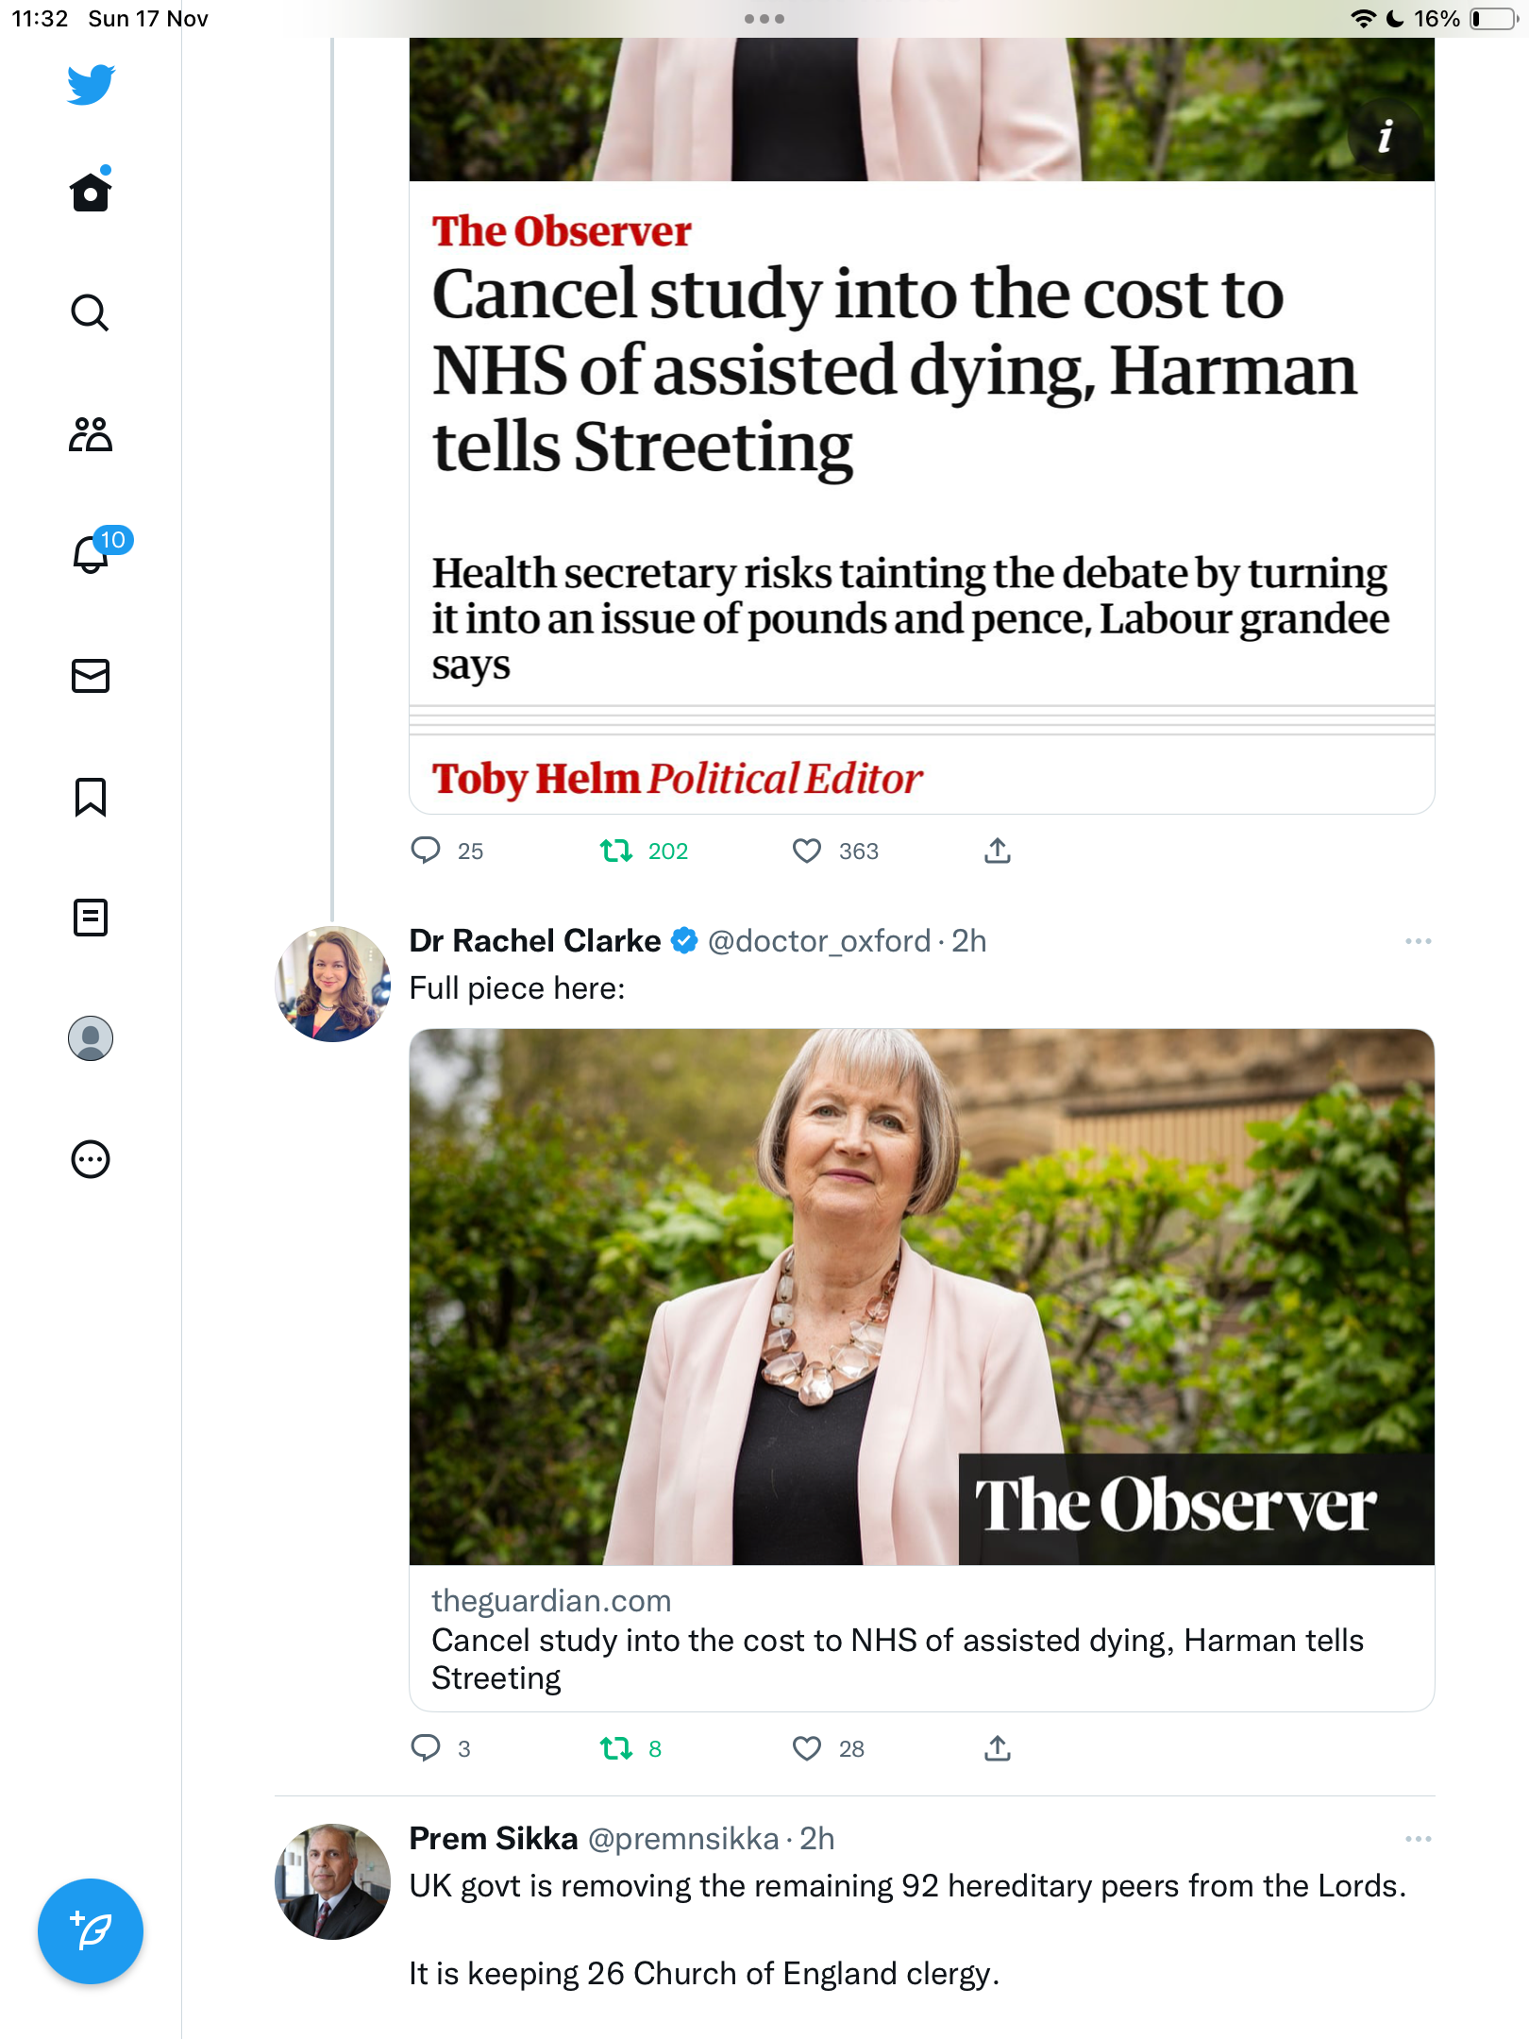Like the tweet with 363 likes
The height and width of the screenshot is (2039, 1529).
point(807,851)
